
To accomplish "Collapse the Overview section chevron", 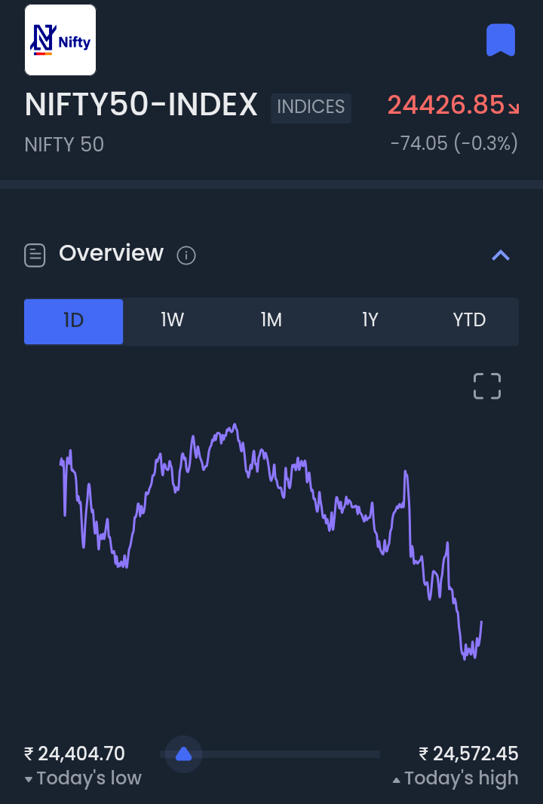I will coord(501,255).
